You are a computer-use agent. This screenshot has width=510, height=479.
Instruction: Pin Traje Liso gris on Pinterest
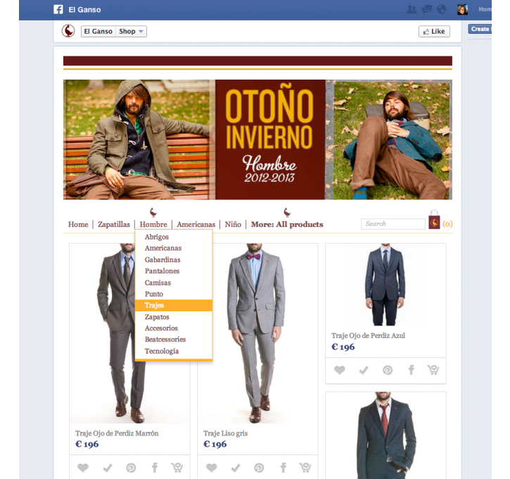click(259, 468)
